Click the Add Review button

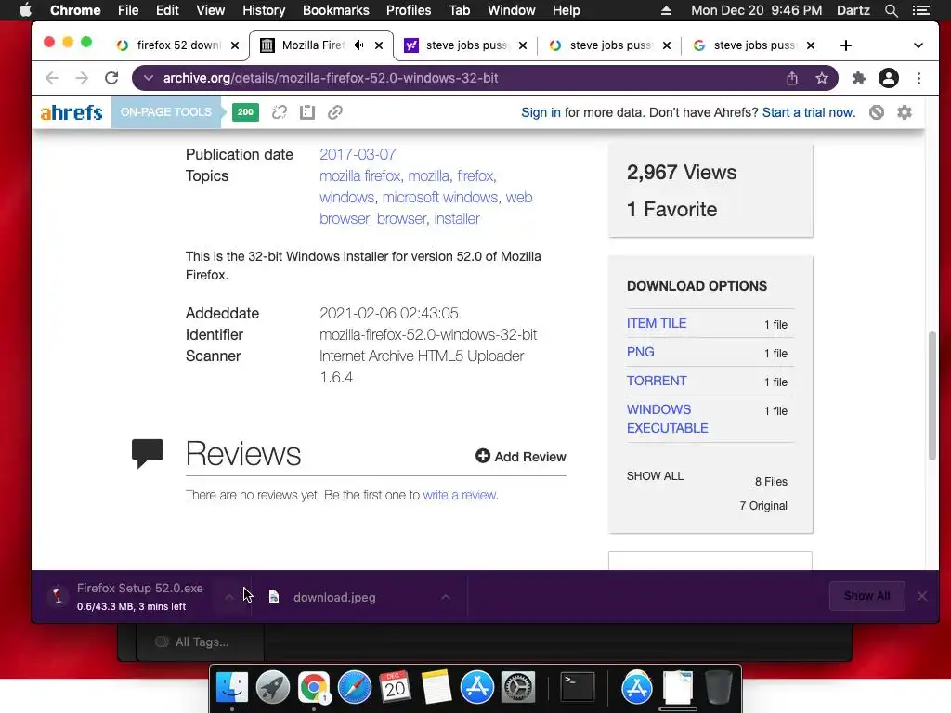point(521,457)
